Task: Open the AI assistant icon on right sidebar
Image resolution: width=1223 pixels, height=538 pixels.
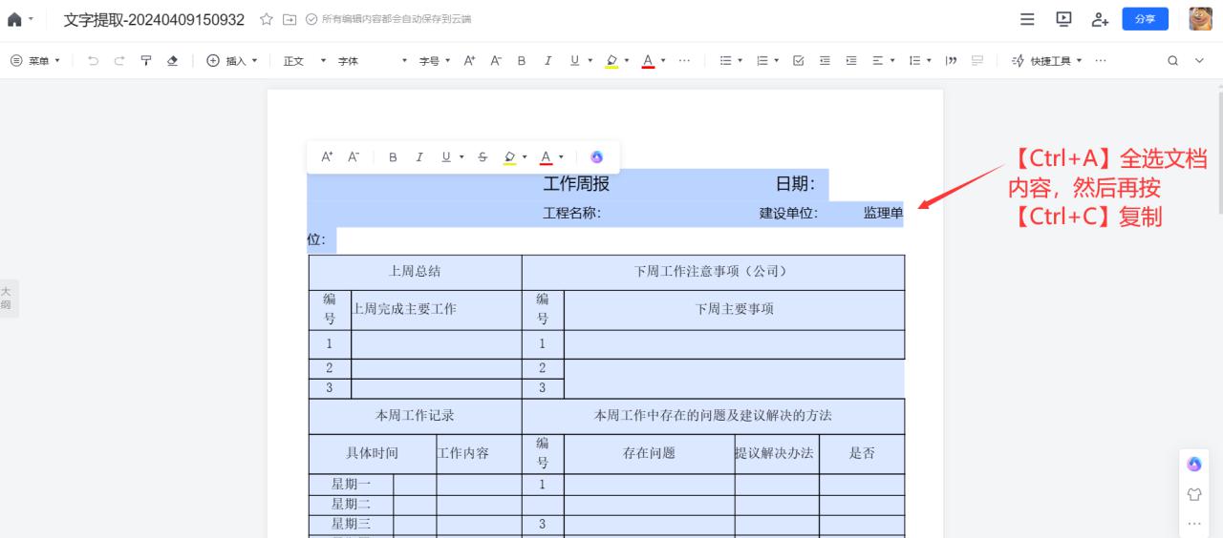Action: point(1194,465)
